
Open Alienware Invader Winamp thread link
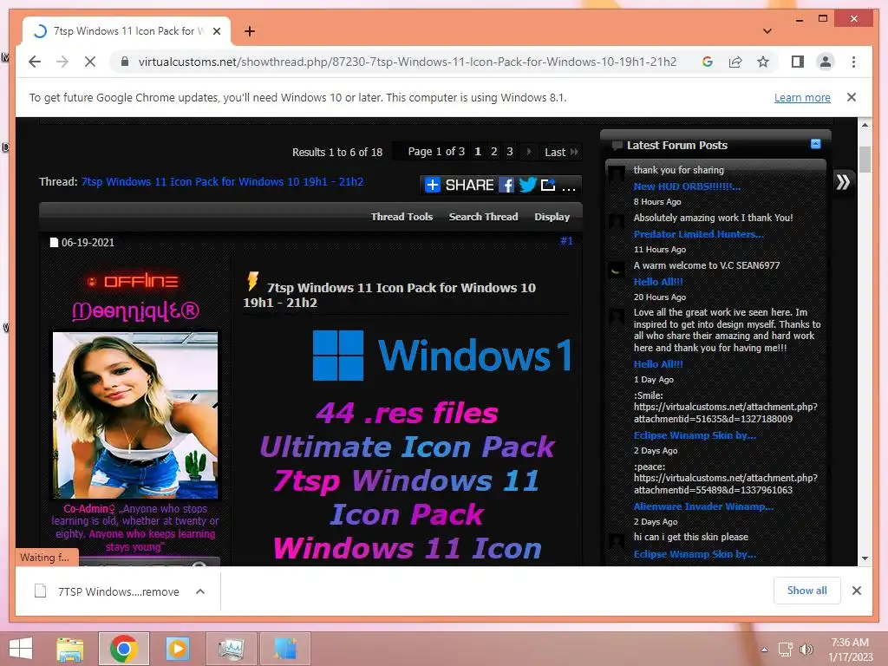coord(703,506)
